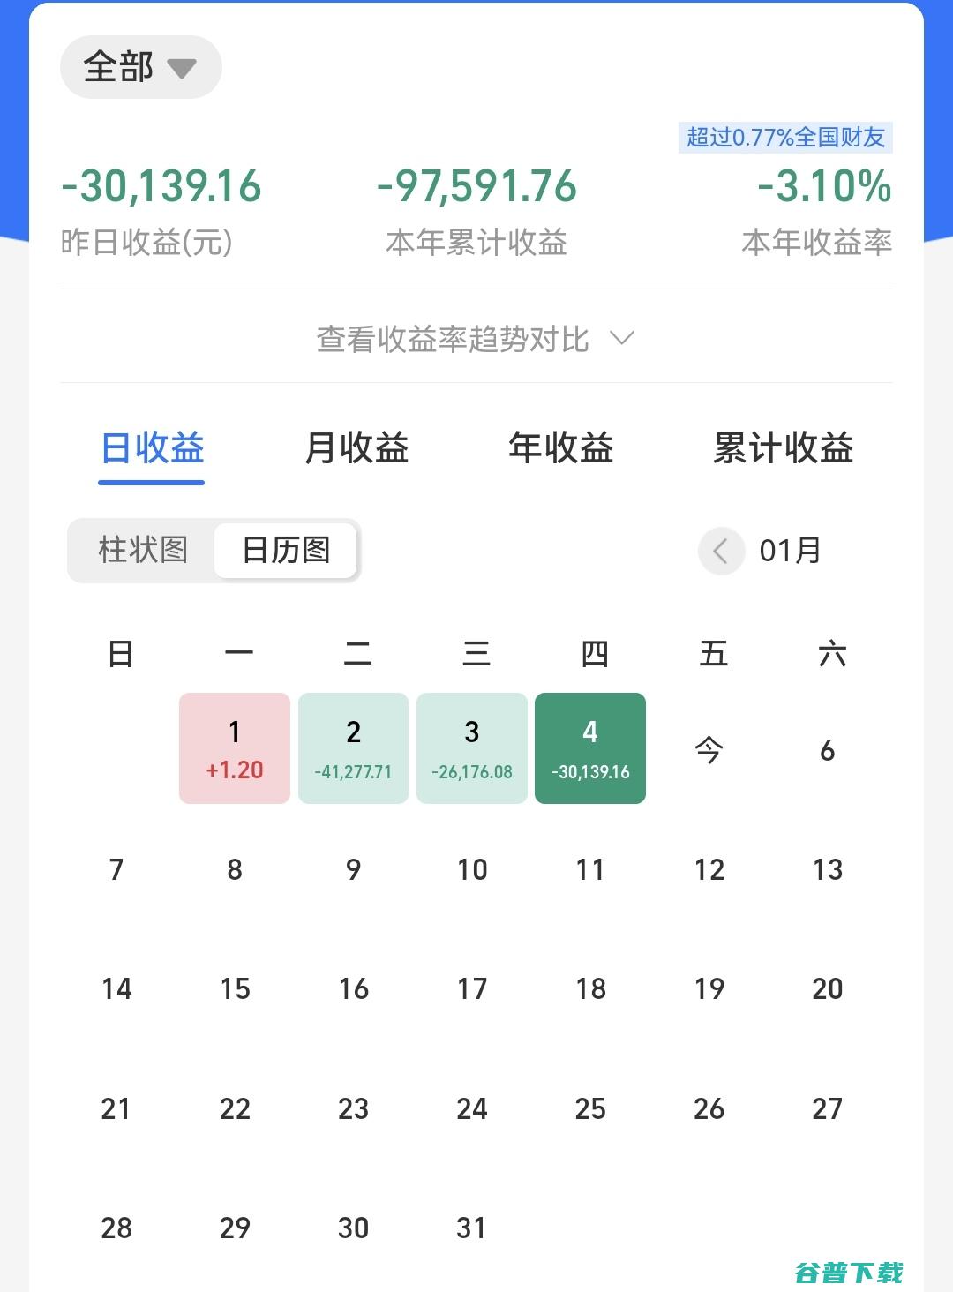
Task: Select calendar day 15
Action: [x=235, y=988]
